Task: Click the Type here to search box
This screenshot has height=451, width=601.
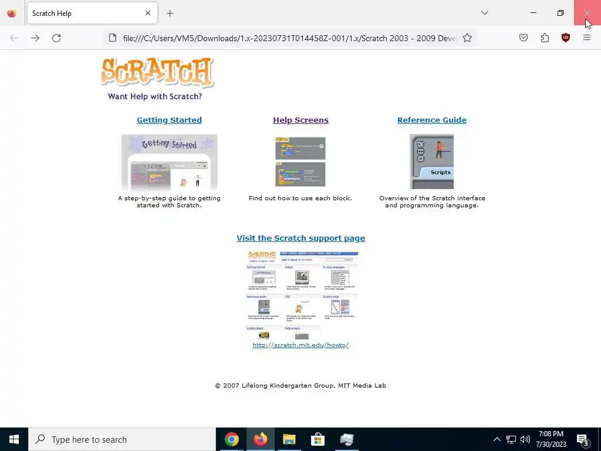Action: click(122, 439)
